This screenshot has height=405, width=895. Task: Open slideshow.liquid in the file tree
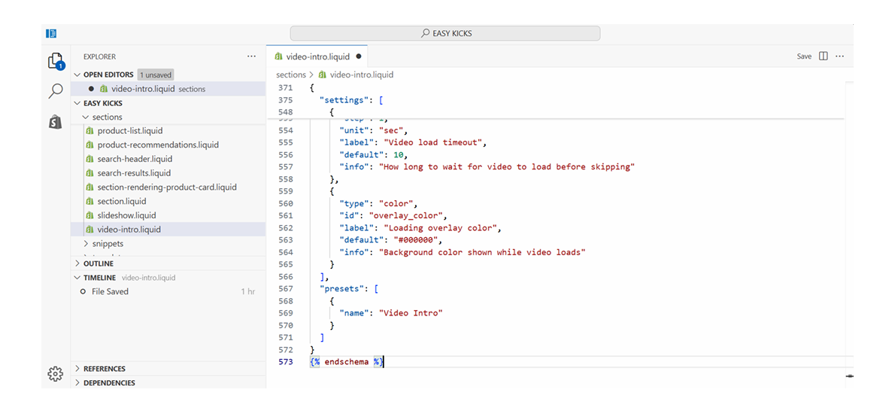tap(126, 215)
